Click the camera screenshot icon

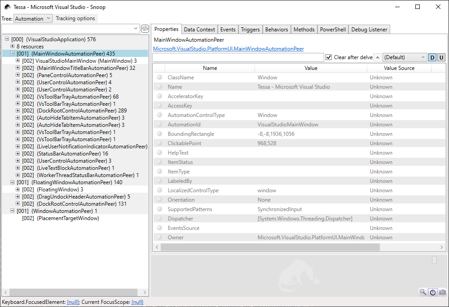442,292
